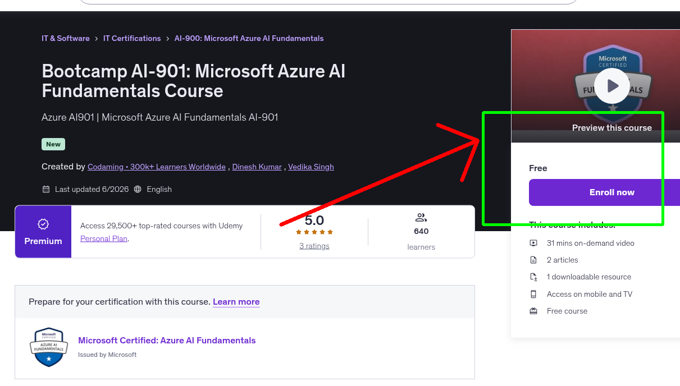
Task: Click the 640 learners count
Action: (421, 232)
